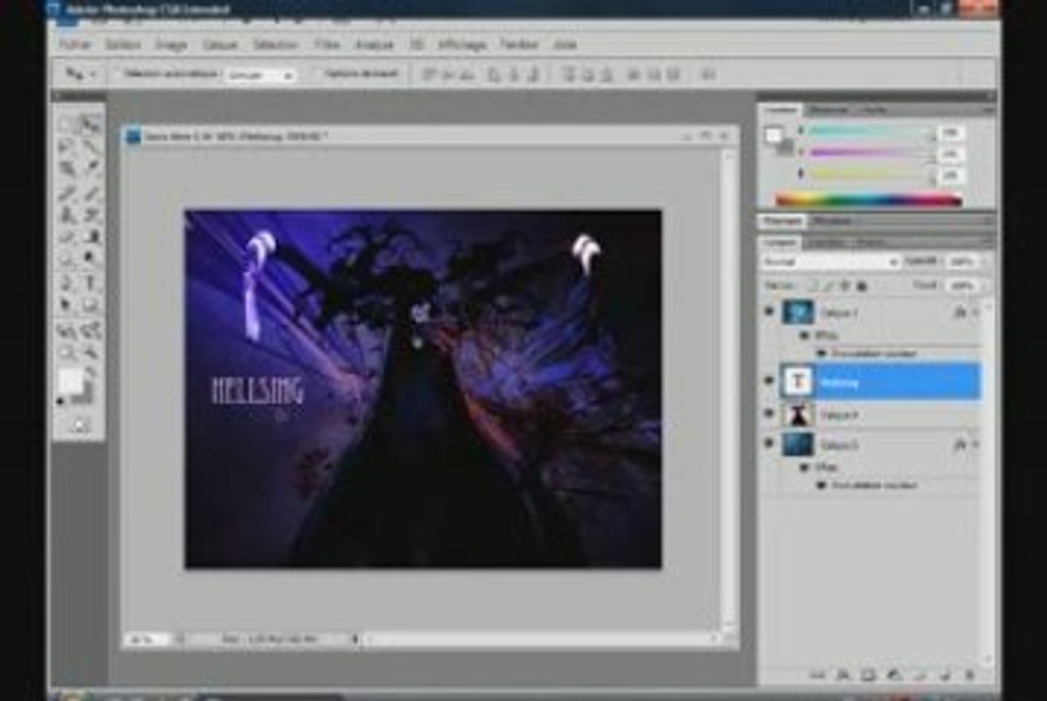This screenshot has width=1047, height=701.
Task: Select the Move tool in toolbox
Action: pyautogui.click(x=91, y=124)
